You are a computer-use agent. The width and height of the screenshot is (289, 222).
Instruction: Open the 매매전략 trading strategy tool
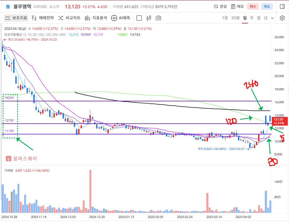point(43,18)
